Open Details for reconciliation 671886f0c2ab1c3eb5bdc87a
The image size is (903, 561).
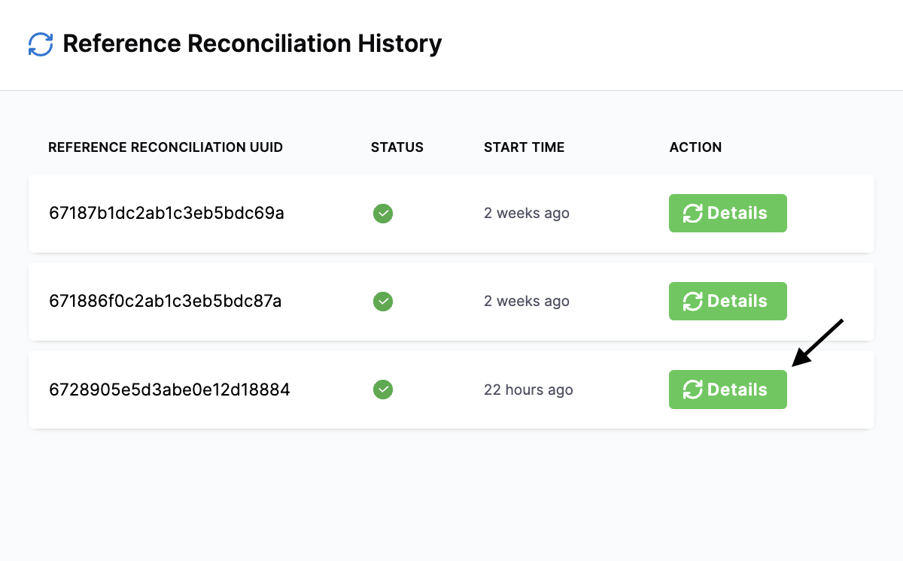(x=728, y=302)
